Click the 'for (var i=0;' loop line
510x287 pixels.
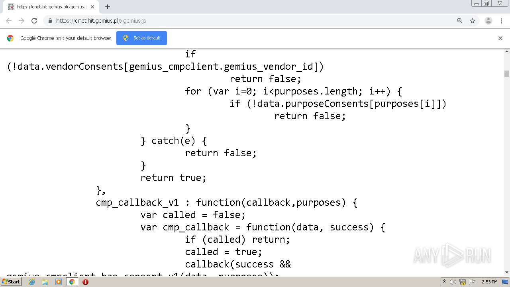click(x=293, y=91)
